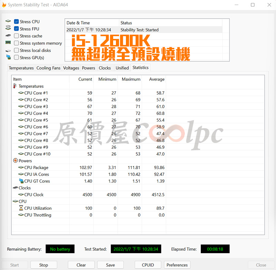Select the Stability Test: Started log entry
Viewport: 276px width, 270px height.
coord(139,30)
